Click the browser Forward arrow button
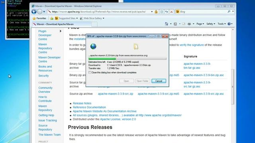This screenshot has height=143, width=255. pyautogui.click(x=40, y=12)
